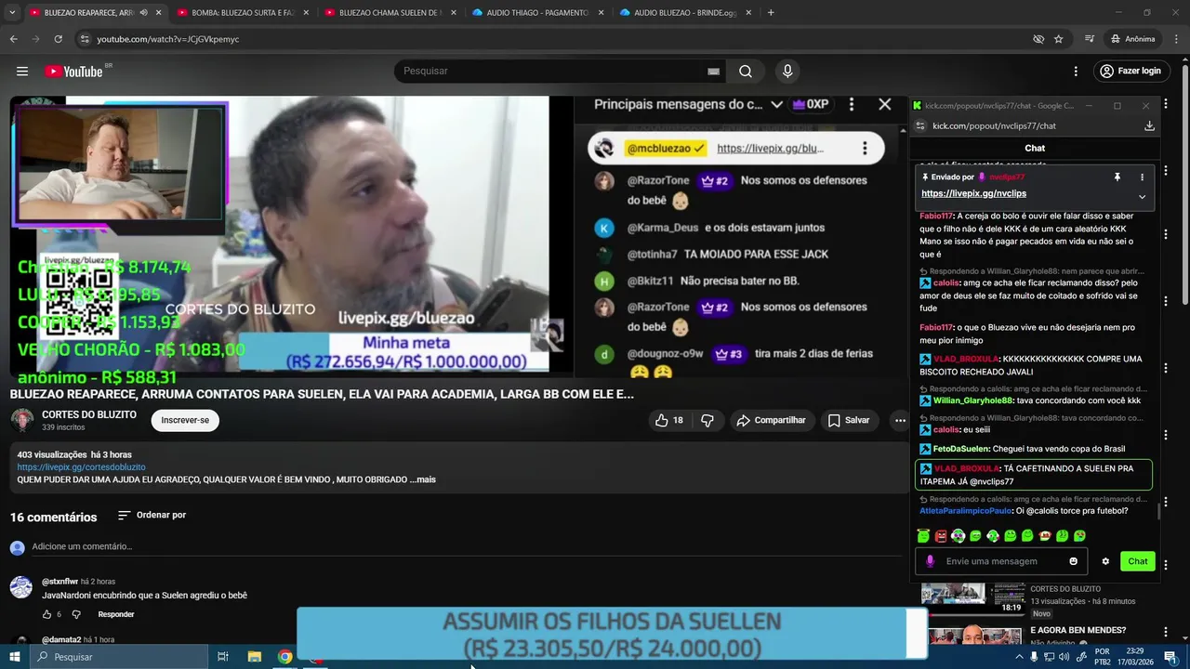Save video with the Salvar button
This screenshot has width=1190, height=669.
(849, 420)
